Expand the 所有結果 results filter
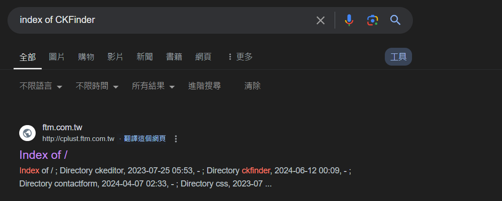Viewport: 502px width, 201px height. (x=153, y=86)
